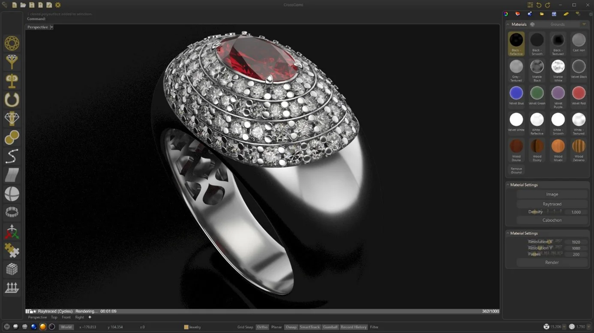The width and height of the screenshot is (594, 333).
Task: Switch to the Right viewport tab
Action: pyautogui.click(x=79, y=317)
